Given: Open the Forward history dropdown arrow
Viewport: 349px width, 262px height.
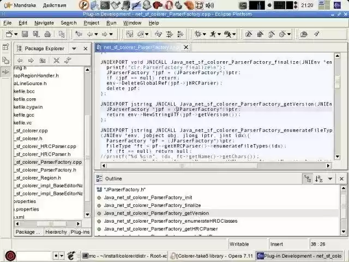Looking at the screenshot, I should click(111, 34).
